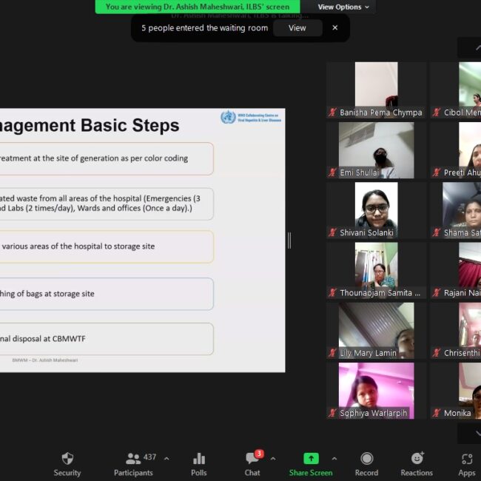Launch Polls from the meeting toolbar
This screenshot has height=481, width=481.
198,459
